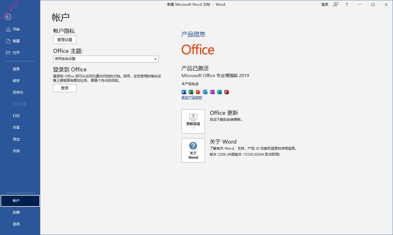Click the text 自动下载和安装更新。

tap(226, 120)
